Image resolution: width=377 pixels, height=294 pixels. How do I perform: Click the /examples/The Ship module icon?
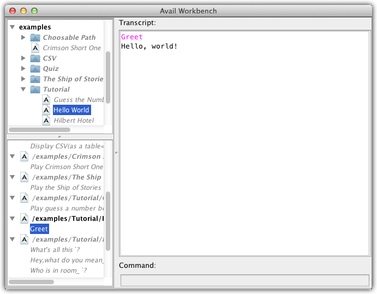pos(25,177)
